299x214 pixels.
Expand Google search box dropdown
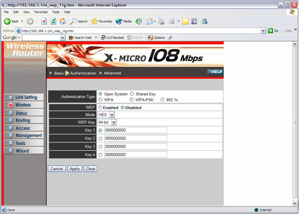(x=63, y=38)
